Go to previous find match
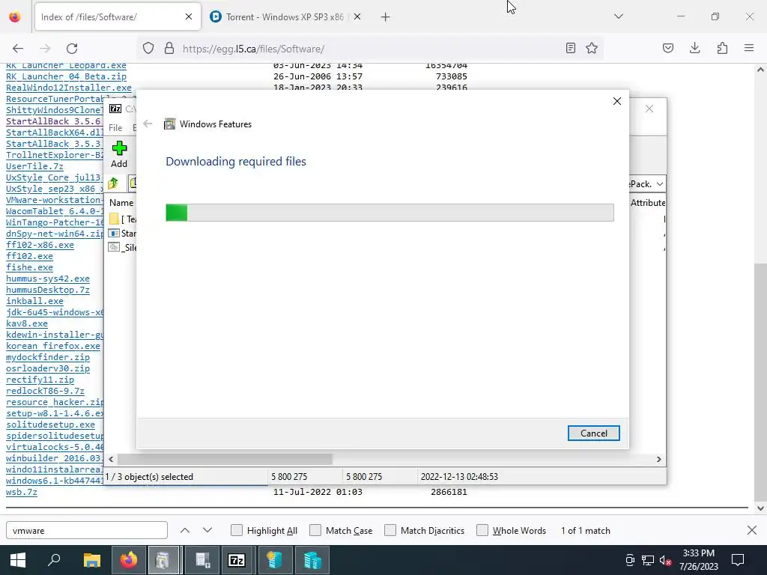This screenshot has width=767, height=575. click(185, 531)
